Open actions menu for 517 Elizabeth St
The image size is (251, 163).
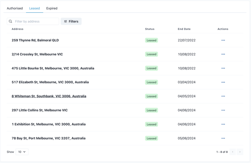pyautogui.click(x=223, y=82)
